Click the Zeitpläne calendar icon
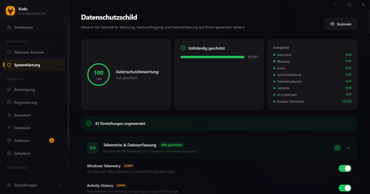370x194 pixels. [9, 154]
